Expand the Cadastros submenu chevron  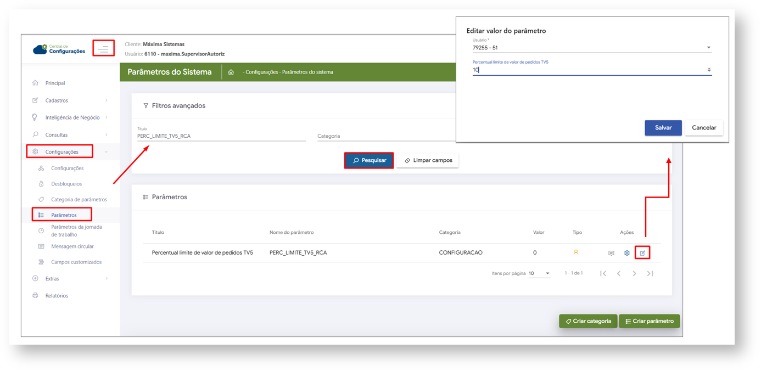(x=107, y=100)
